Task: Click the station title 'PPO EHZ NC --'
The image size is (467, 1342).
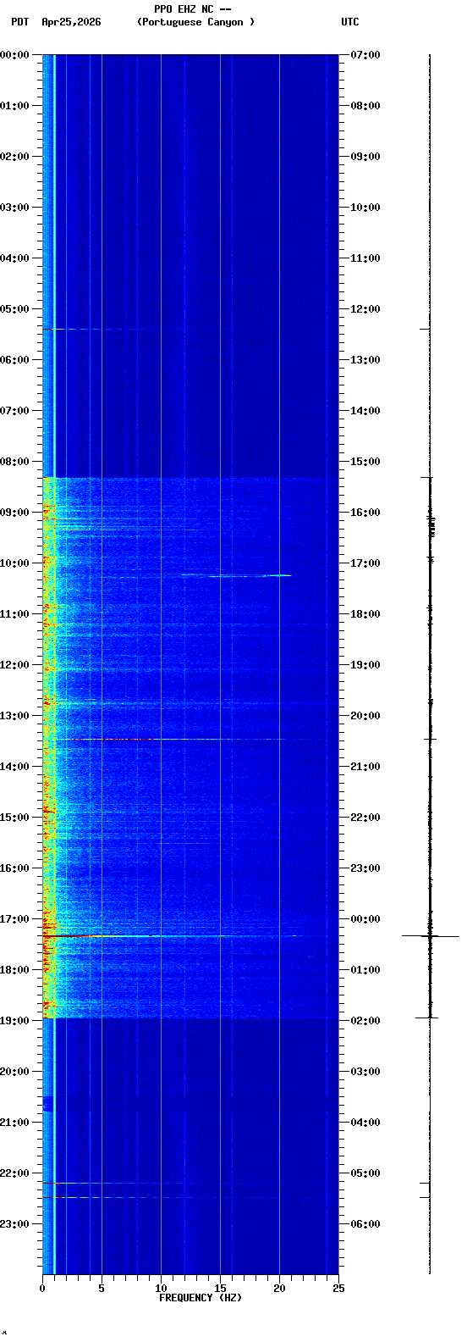Action: click(193, 9)
